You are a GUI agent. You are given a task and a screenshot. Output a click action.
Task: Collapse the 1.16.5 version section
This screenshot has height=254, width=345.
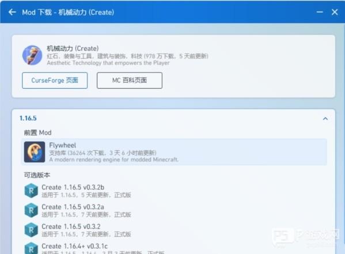pyautogui.click(x=325, y=119)
